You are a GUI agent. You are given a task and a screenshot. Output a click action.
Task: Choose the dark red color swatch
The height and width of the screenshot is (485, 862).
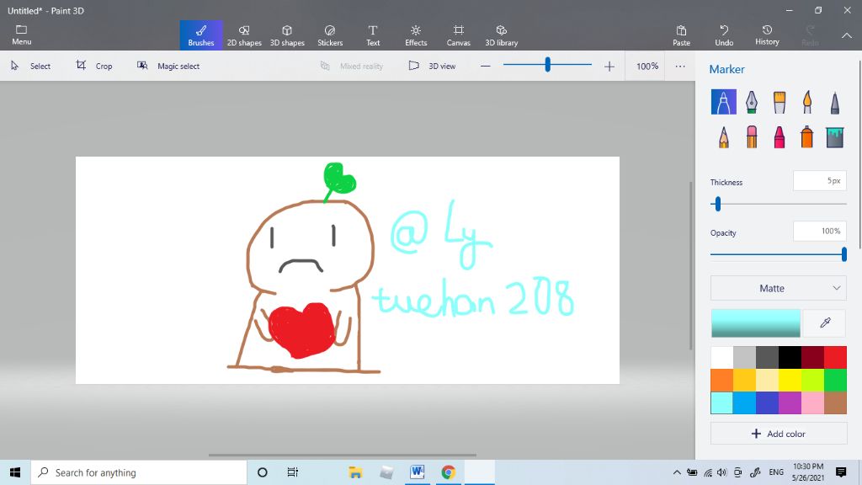(x=812, y=357)
